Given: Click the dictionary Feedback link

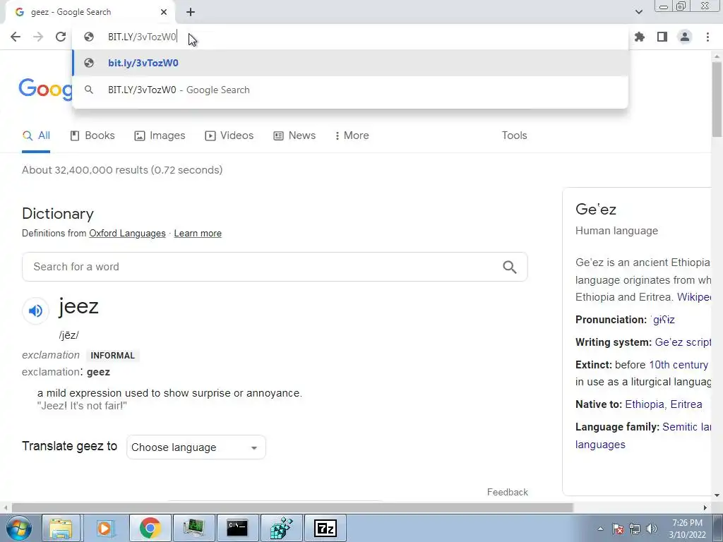Looking at the screenshot, I should (x=507, y=492).
